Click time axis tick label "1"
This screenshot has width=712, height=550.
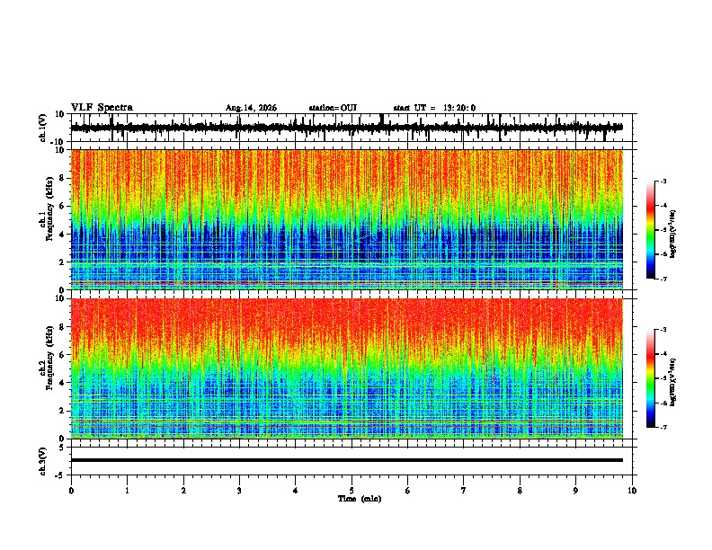[x=127, y=491]
